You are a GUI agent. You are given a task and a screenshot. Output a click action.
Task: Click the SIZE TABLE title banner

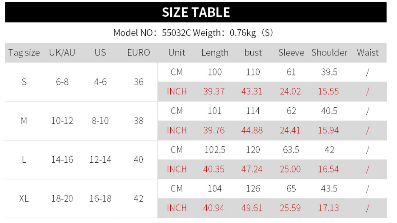[x=196, y=12]
